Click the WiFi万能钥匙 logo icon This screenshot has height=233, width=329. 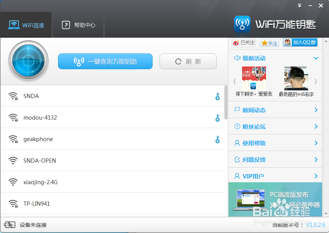click(x=243, y=24)
